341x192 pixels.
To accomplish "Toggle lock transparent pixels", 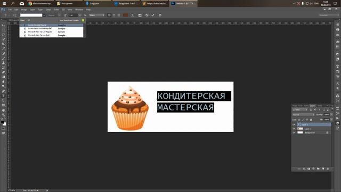I will 299,119.
